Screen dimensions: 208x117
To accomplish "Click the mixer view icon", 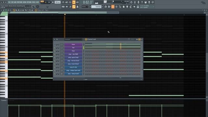I will click(x=116, y=6).
